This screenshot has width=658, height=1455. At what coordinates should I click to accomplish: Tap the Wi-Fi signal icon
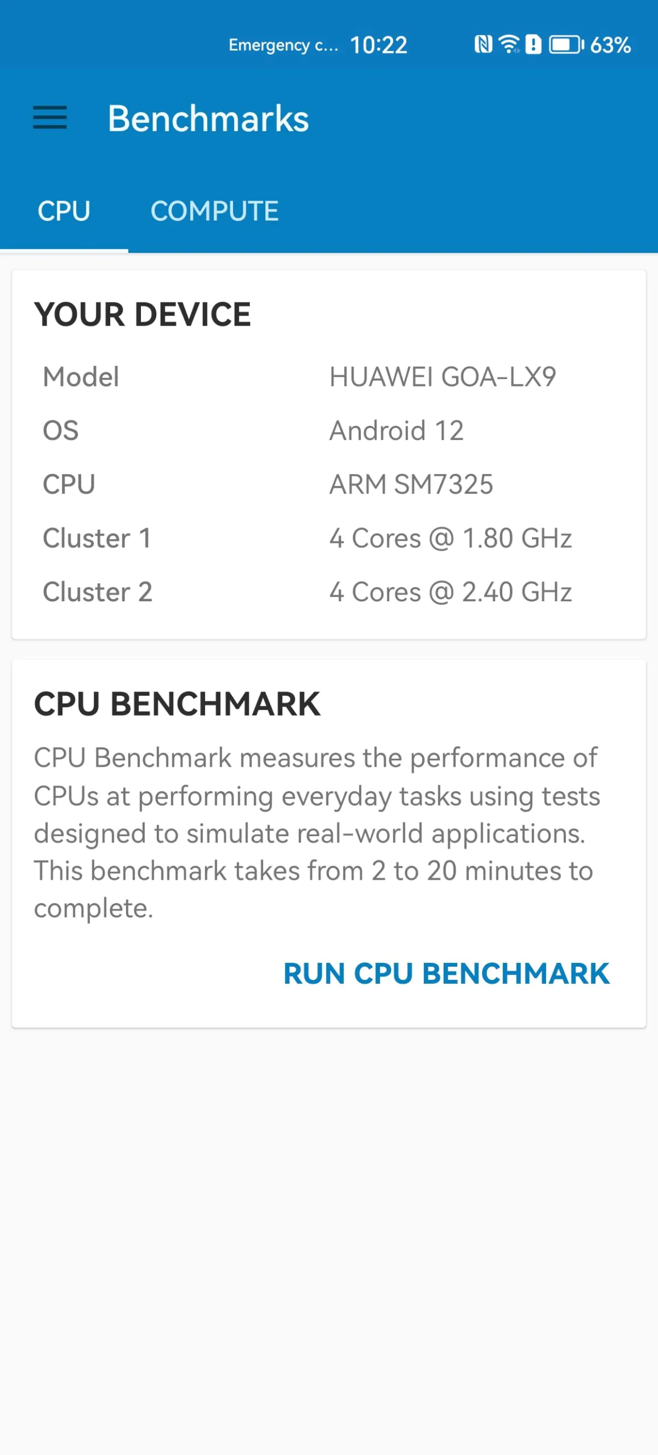click(509, 44)
